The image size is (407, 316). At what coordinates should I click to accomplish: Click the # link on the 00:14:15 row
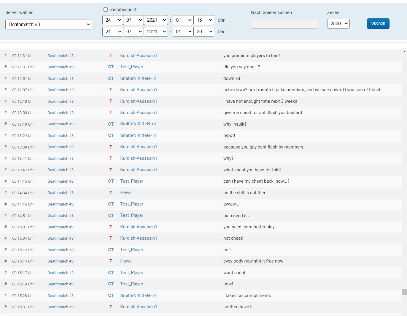click(5, 181)
